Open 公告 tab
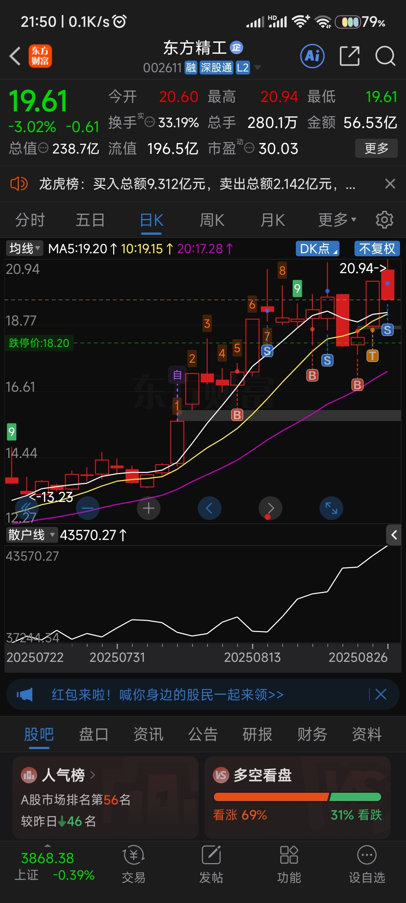The height and width of the screenshot is (903, 406). (203, 734)
